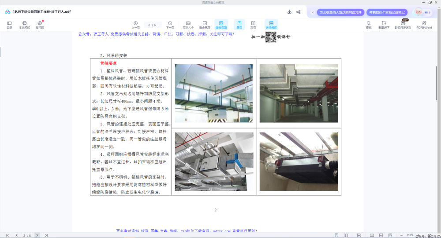Click the paragraph starting 1. 塑料风管

coord(131,78)
